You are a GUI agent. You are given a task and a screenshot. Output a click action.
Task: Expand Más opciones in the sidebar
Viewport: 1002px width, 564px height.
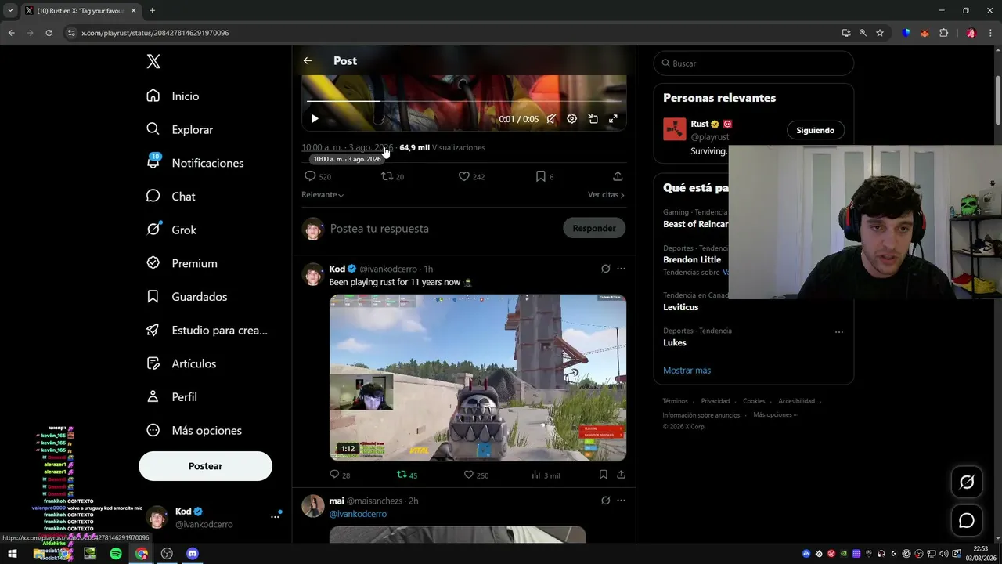194,431
